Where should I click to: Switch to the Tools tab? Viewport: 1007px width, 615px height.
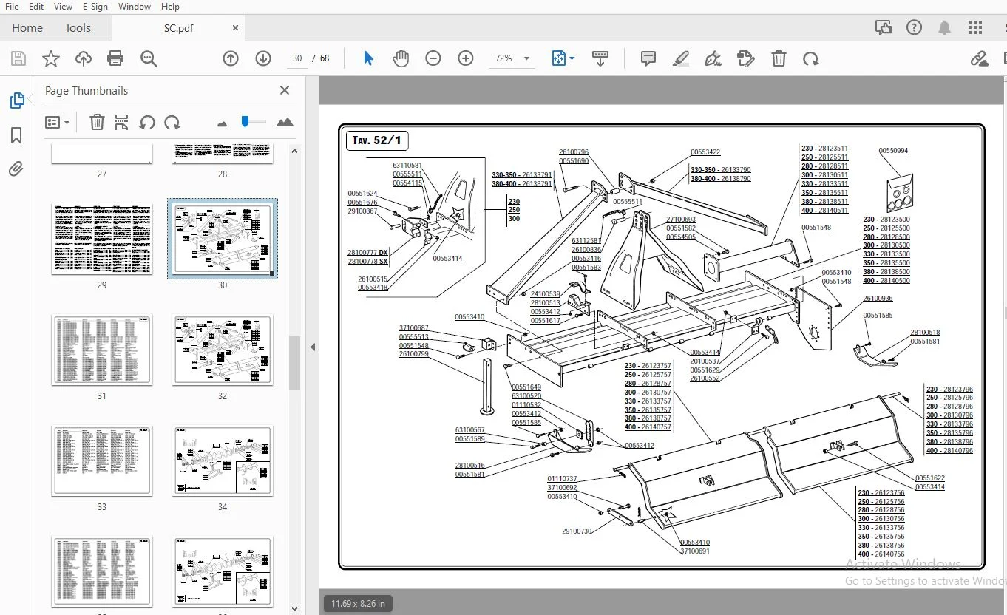[x=78, y=28]
